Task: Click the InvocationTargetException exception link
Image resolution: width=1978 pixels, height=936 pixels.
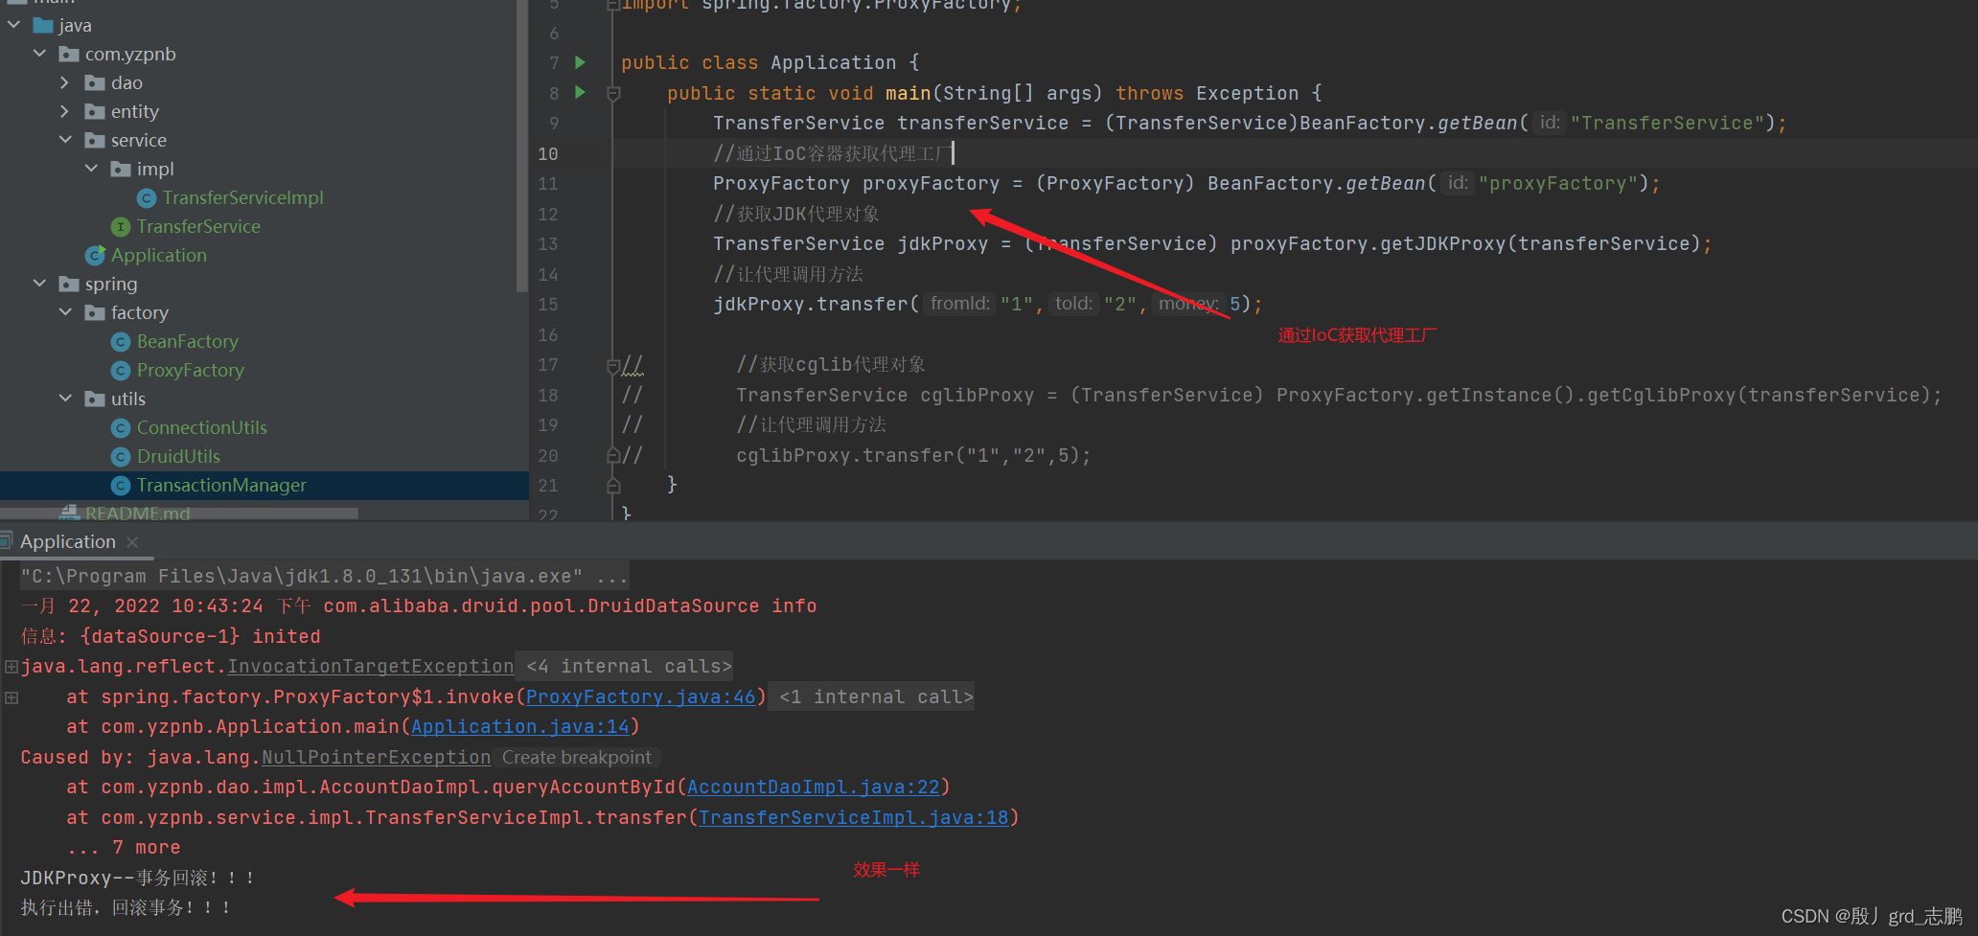Action: [371, 666]
